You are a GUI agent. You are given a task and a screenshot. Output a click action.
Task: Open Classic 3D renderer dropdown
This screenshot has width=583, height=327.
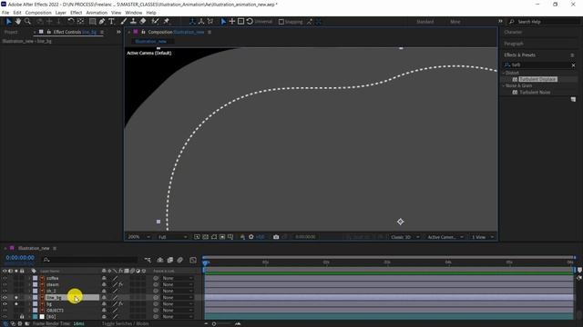click(x=404, y=237)
